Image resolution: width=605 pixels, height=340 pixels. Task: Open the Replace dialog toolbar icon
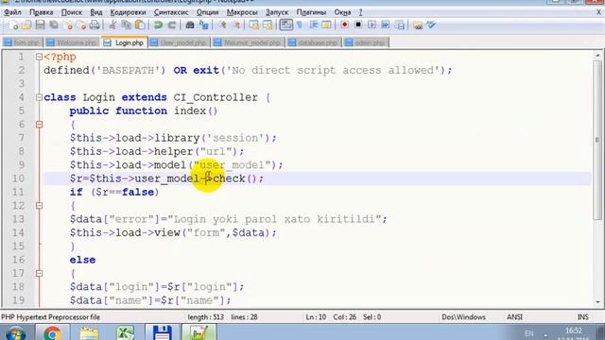pyautogui.click(x=204, y=25)
